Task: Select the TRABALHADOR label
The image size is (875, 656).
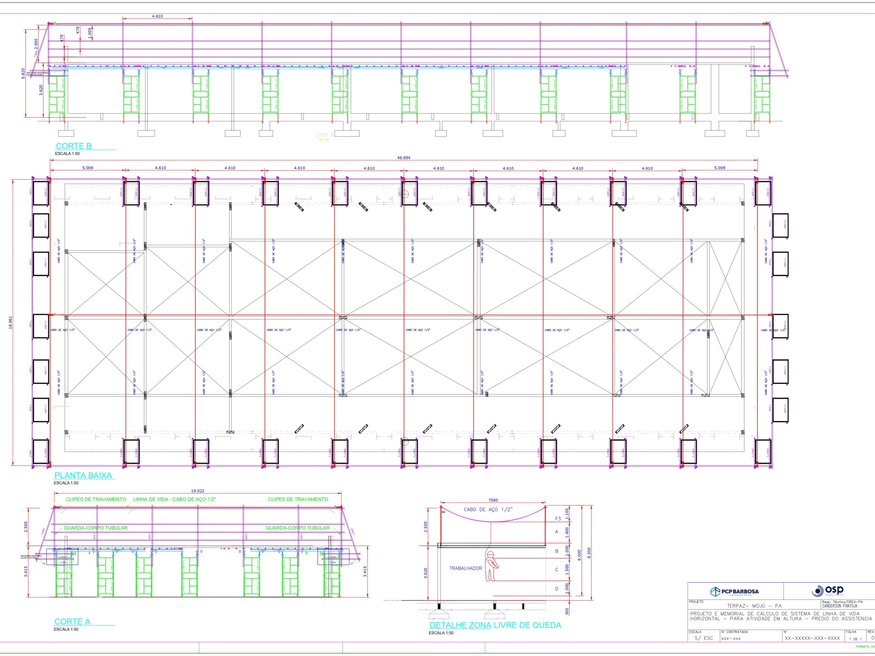Action: click(466, 568)
